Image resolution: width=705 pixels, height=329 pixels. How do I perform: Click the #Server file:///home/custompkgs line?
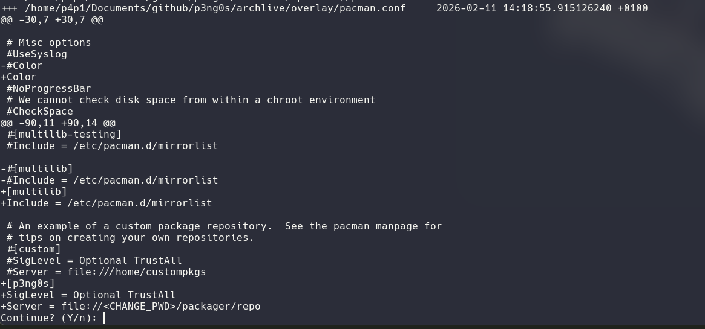(107, 272)
